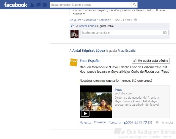This screenshot has height=139, width=176.
Task: Open the Pipas video thumbnail
Action: click(x=96, y=102)
